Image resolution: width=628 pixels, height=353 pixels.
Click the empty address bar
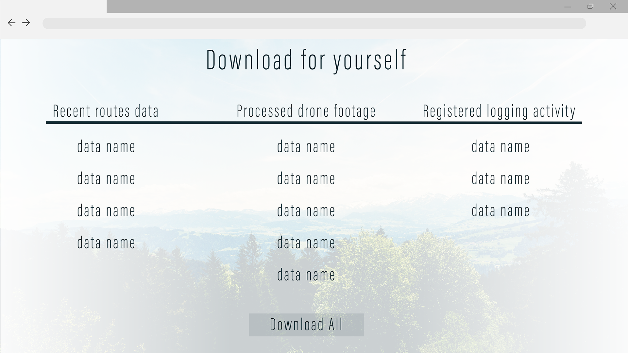tap(314, 24)
